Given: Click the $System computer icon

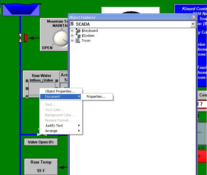Looking at the screenshot, I should [x=78, y=36].
